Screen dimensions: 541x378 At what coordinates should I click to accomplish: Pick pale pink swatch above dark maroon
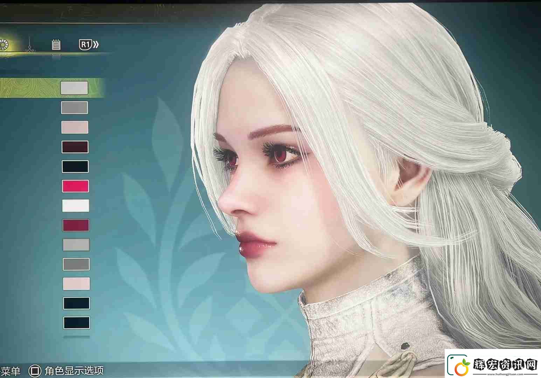coord(75,127)
